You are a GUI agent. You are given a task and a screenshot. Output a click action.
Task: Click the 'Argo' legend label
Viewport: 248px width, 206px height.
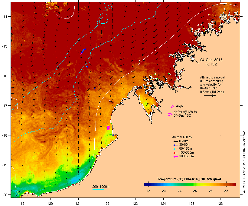179,106
